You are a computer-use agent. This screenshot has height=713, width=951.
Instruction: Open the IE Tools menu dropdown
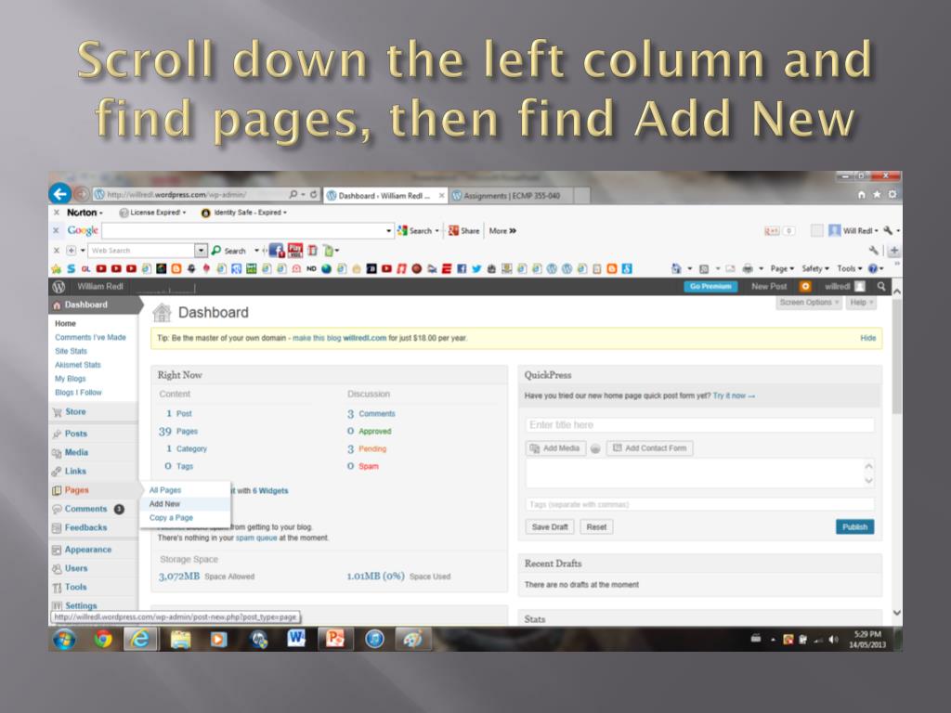pyautogui.click(x=850, y=268)
